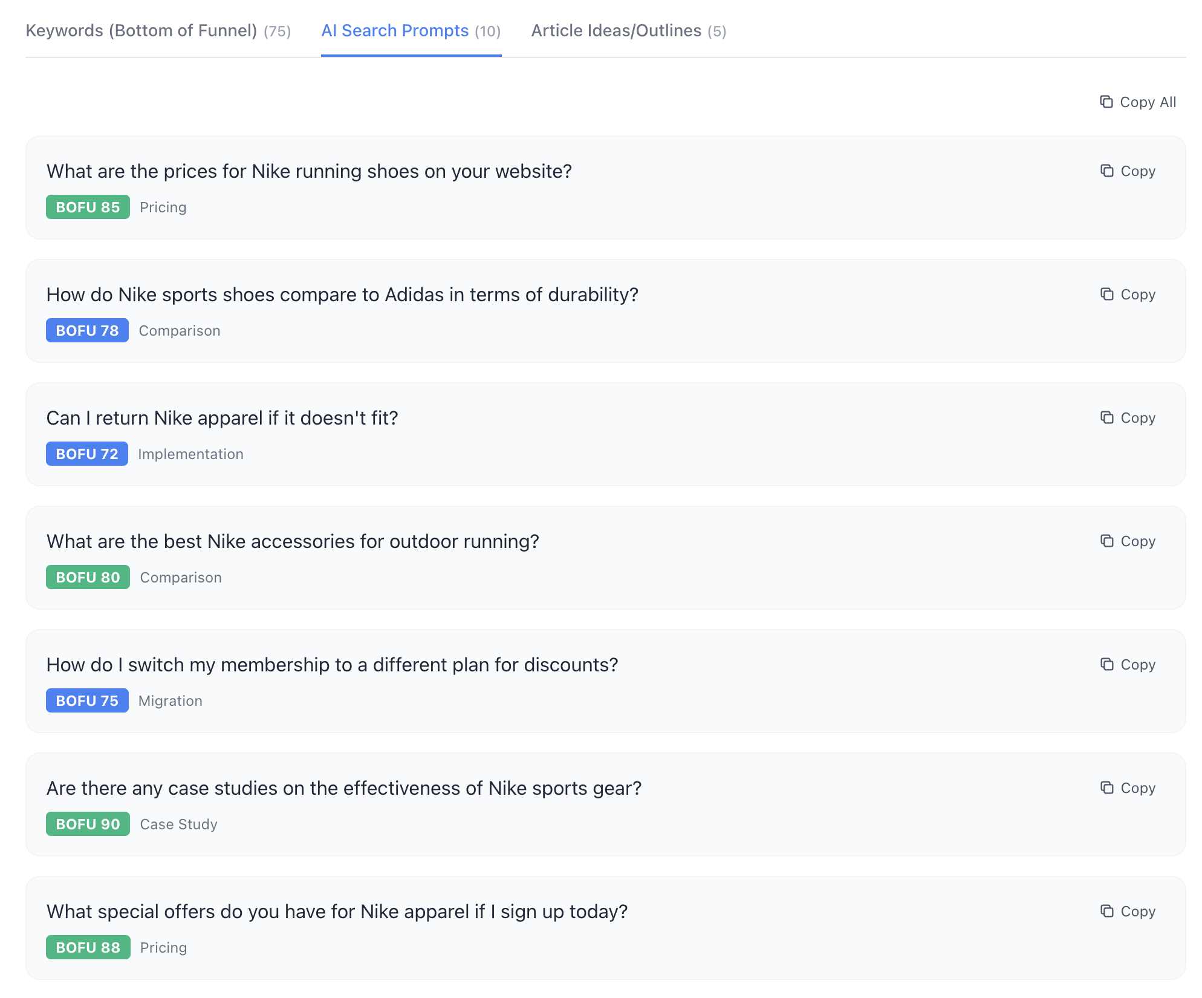Open the Article Ideas/Outlines tab
This screenshot has width=1202, height=998.
(x=629, y=30)
